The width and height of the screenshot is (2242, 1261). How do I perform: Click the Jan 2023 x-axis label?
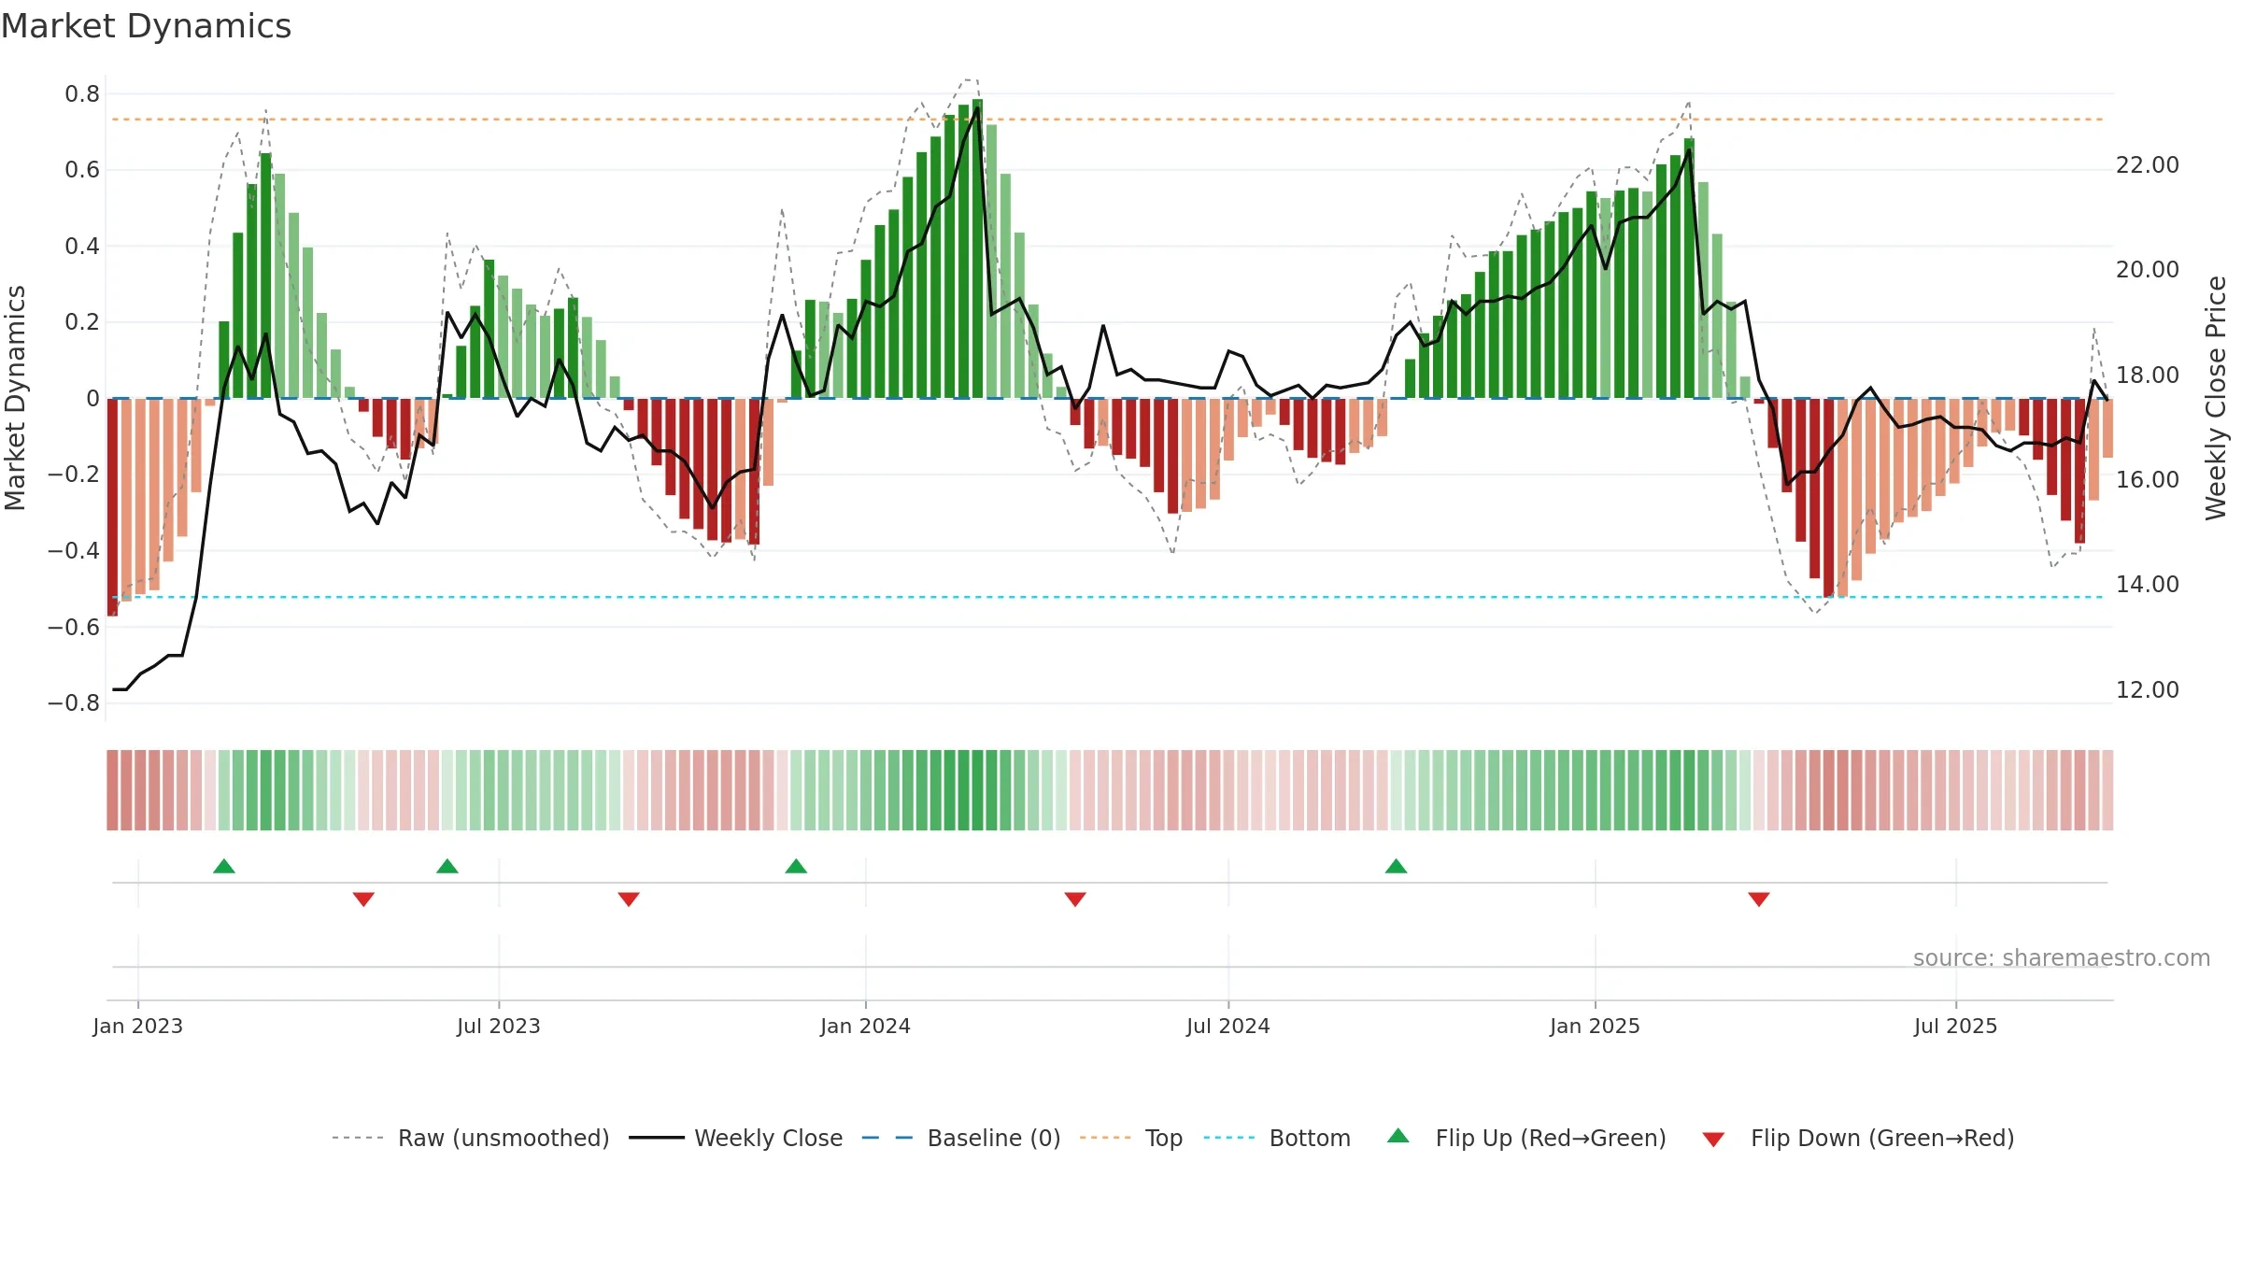(x=138, y=1026)
